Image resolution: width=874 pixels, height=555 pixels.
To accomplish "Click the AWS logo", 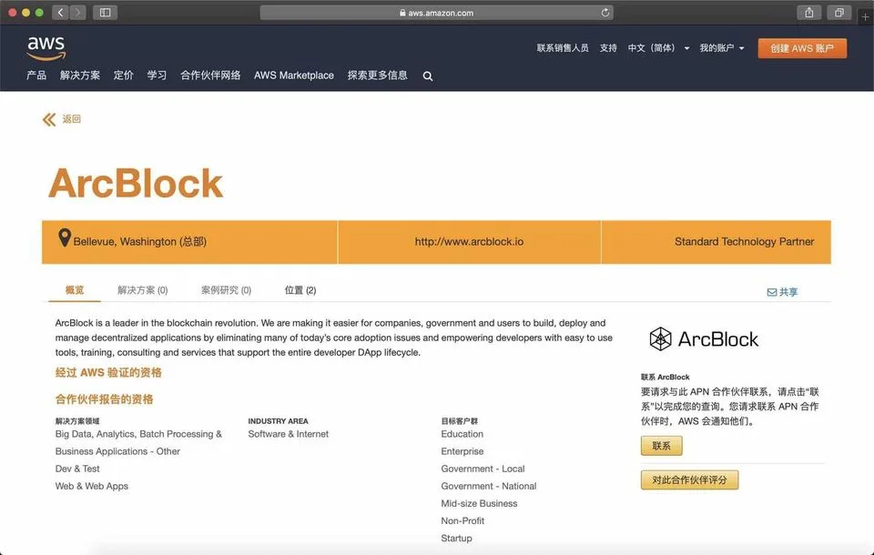I will pos(46,48).
